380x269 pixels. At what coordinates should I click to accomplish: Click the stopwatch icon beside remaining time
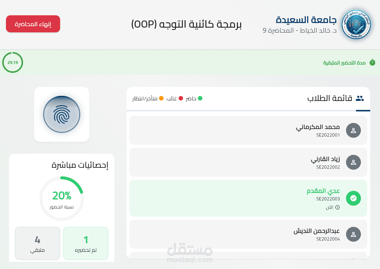click(x=372, y=63)
